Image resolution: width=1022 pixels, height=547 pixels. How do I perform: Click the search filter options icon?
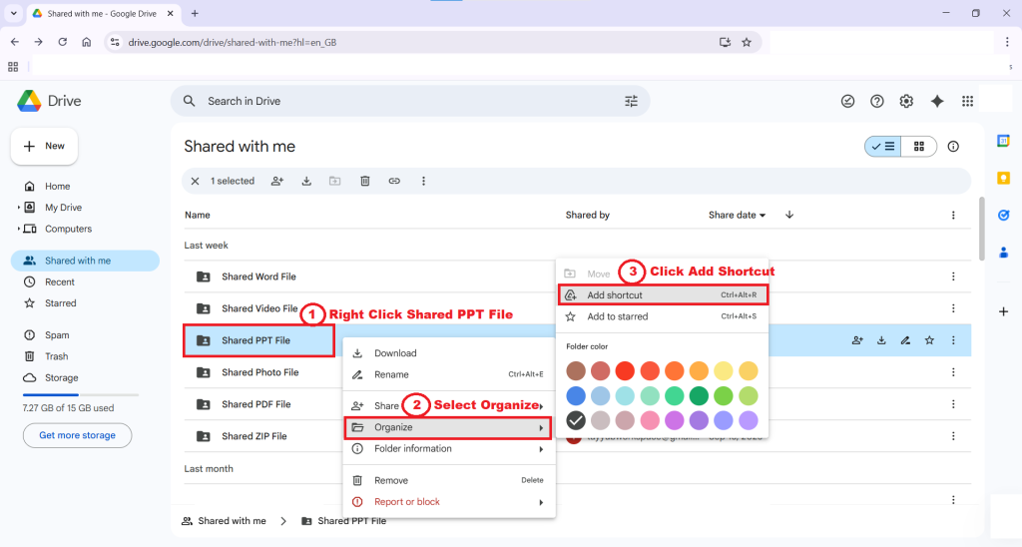[631, 101]
